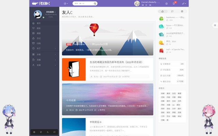Click the comment bubble icon in sidebar footer
The height and width of the screenshot is (136, 218).
pyautogui.click(x=54, y=132)
